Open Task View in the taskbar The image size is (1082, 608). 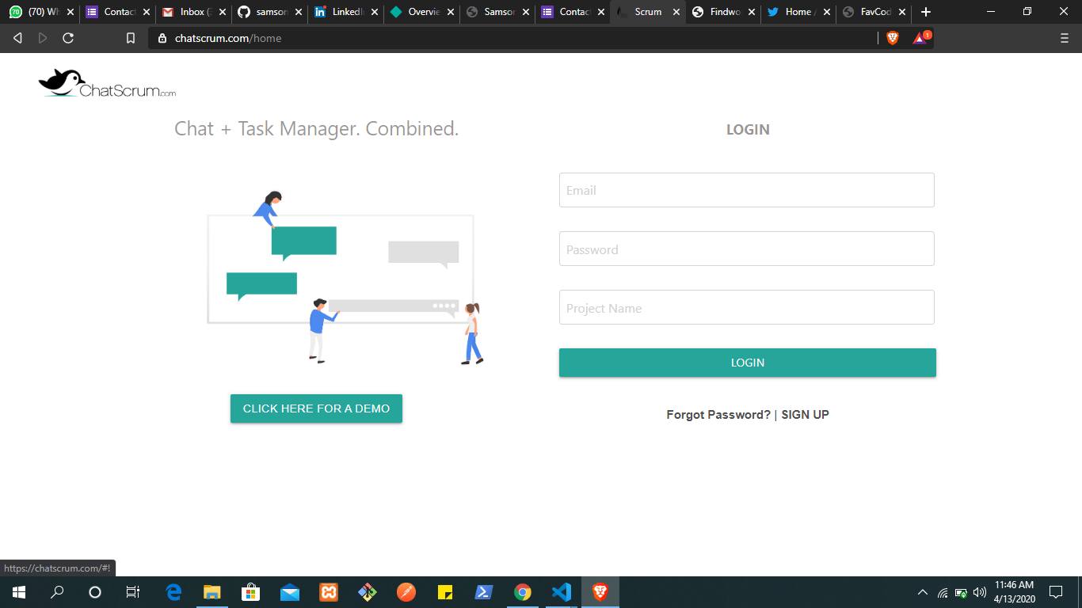[133, 592]
